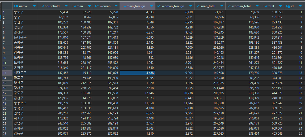Viewport: 305px width, 137px height.
Task: Click the 123 icon of man_total column
Action: [x=198, y=6]
